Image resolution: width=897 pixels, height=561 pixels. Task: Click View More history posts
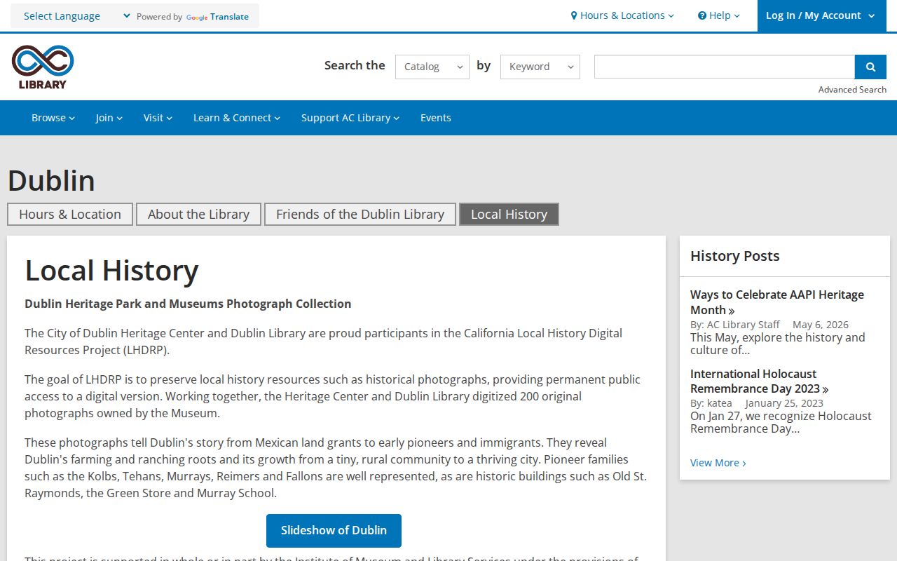(x=718, y=463)
